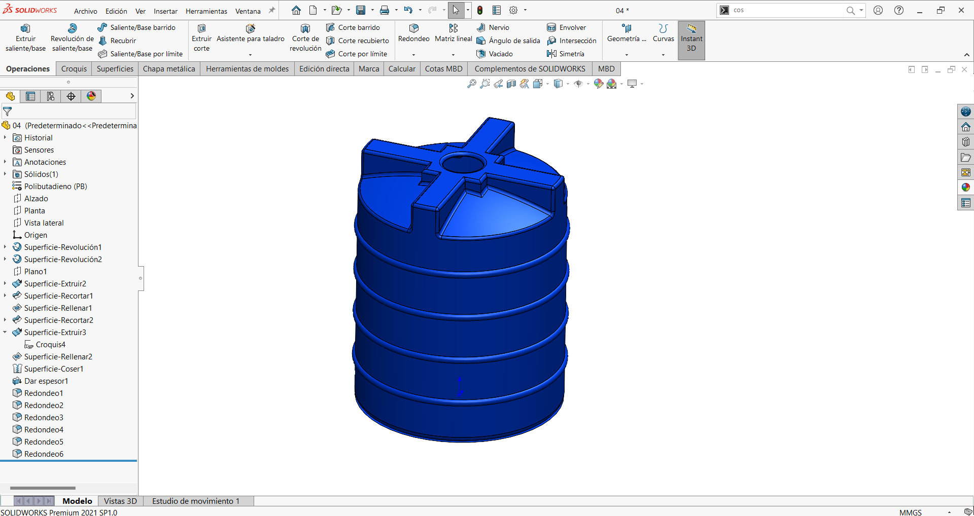Select Superficie-Coser1 feature
The height and width of the screenshot is (516, 974).
click(x=48, y=368)
